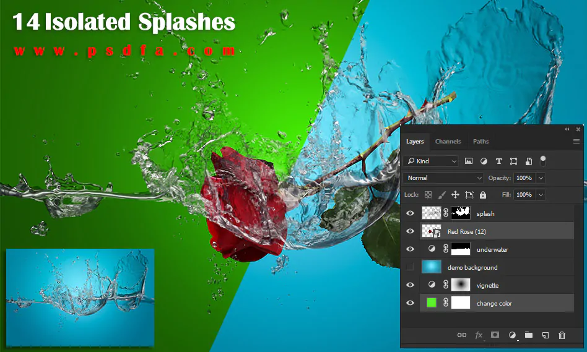Select the splash layer mask thumbnail
The width and height of the screenshot is (587, 352).
461,213
